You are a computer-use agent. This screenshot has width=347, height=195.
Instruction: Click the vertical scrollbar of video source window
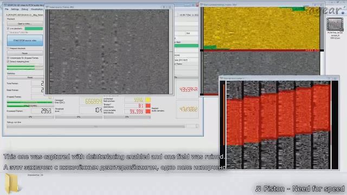click(171, 52)
